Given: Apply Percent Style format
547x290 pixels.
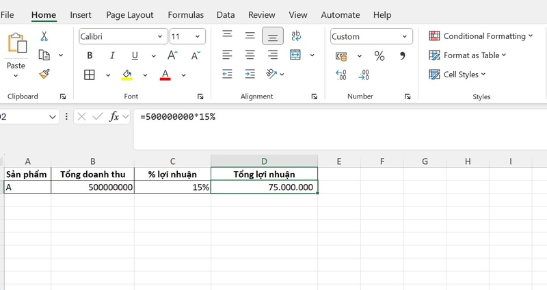Looking at the screenshot, I should [379, 56].
